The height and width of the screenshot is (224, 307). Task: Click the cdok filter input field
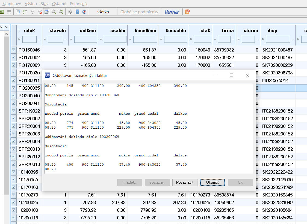click(x=29, y=39)
